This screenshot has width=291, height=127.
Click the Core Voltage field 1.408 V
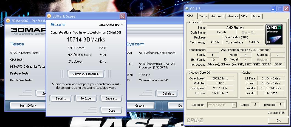point(254,42)
